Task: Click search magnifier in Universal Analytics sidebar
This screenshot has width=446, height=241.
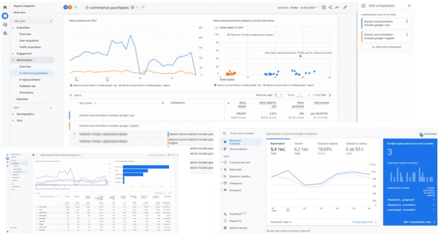Action: coord(225,133)
